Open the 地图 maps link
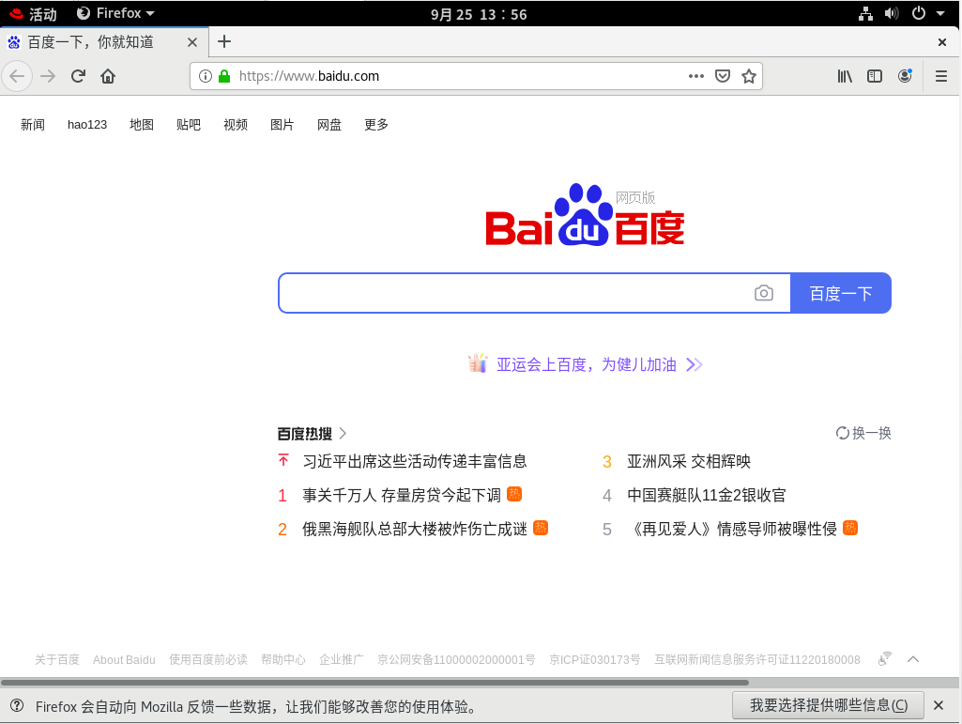962x724 pixels. tap(142, 125)
